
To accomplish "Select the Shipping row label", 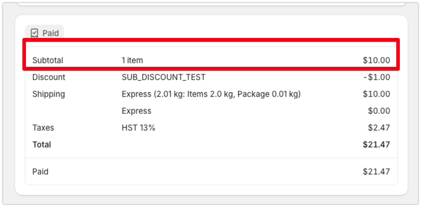I will click(48, 94).
